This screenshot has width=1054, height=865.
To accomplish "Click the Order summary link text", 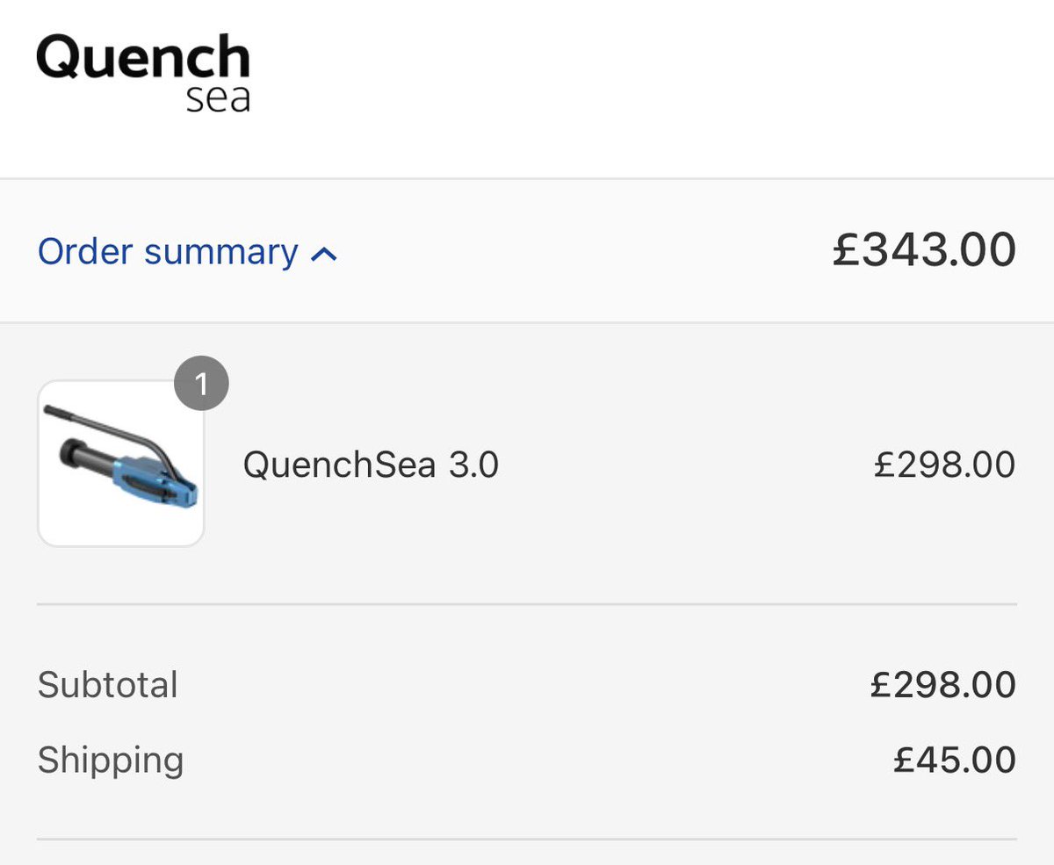I will [x=168, y=252].
